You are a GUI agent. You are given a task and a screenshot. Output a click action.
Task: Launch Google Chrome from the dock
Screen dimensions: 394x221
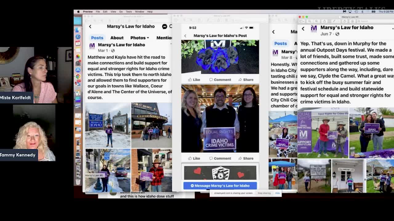point(78,76)
